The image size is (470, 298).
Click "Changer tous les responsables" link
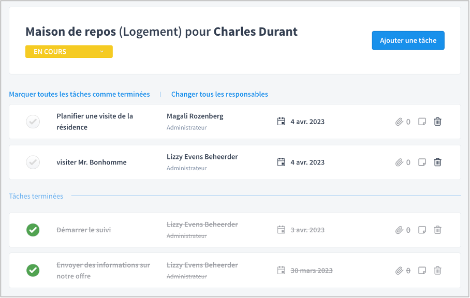tap(219, 94)
